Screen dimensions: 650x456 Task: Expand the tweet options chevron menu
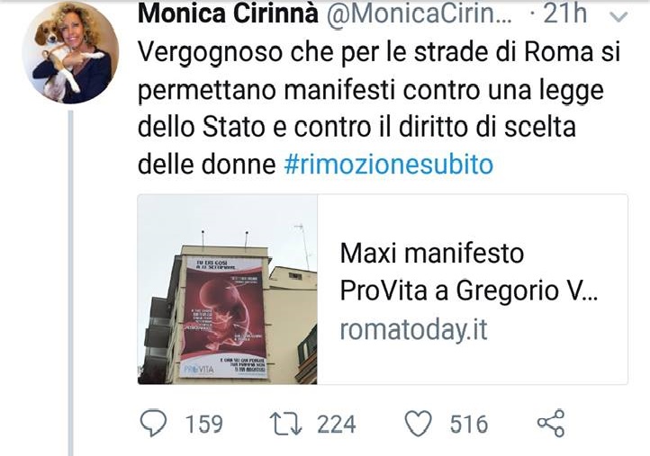point(618,17)
